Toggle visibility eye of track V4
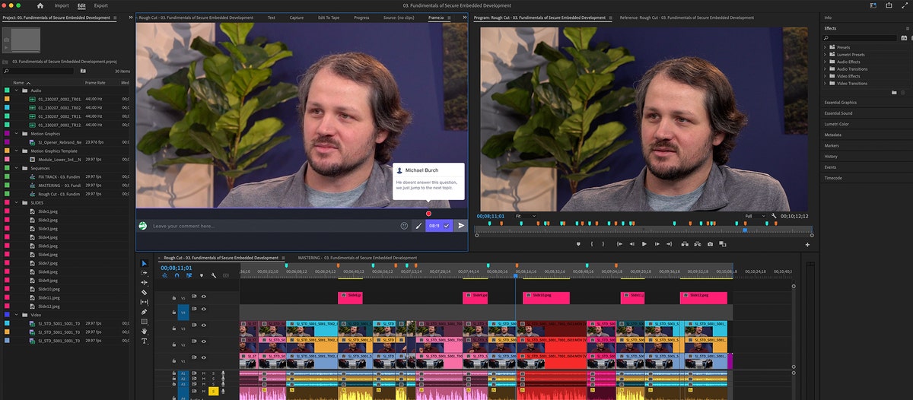The height and width of the screenshot is (400, 913). coord(203,310)
